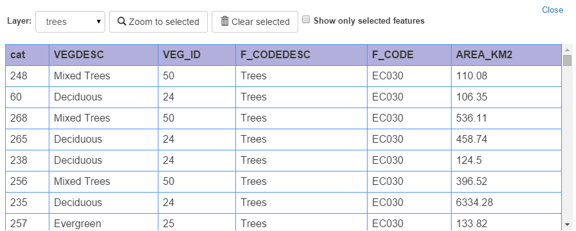The image size is (576, 231).
Task: Select the row with area 6334.28
Action: pyautogui.click(x=284, y=203)
